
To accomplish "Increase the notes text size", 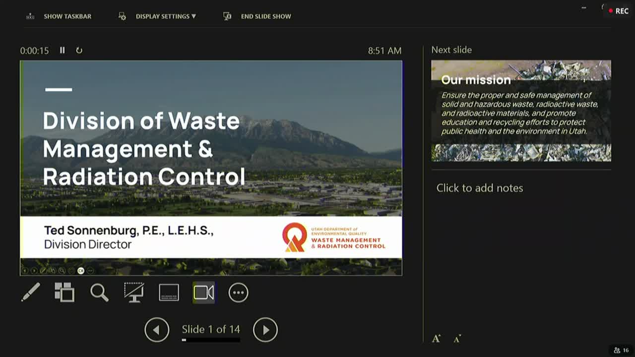I will point(437,338).
